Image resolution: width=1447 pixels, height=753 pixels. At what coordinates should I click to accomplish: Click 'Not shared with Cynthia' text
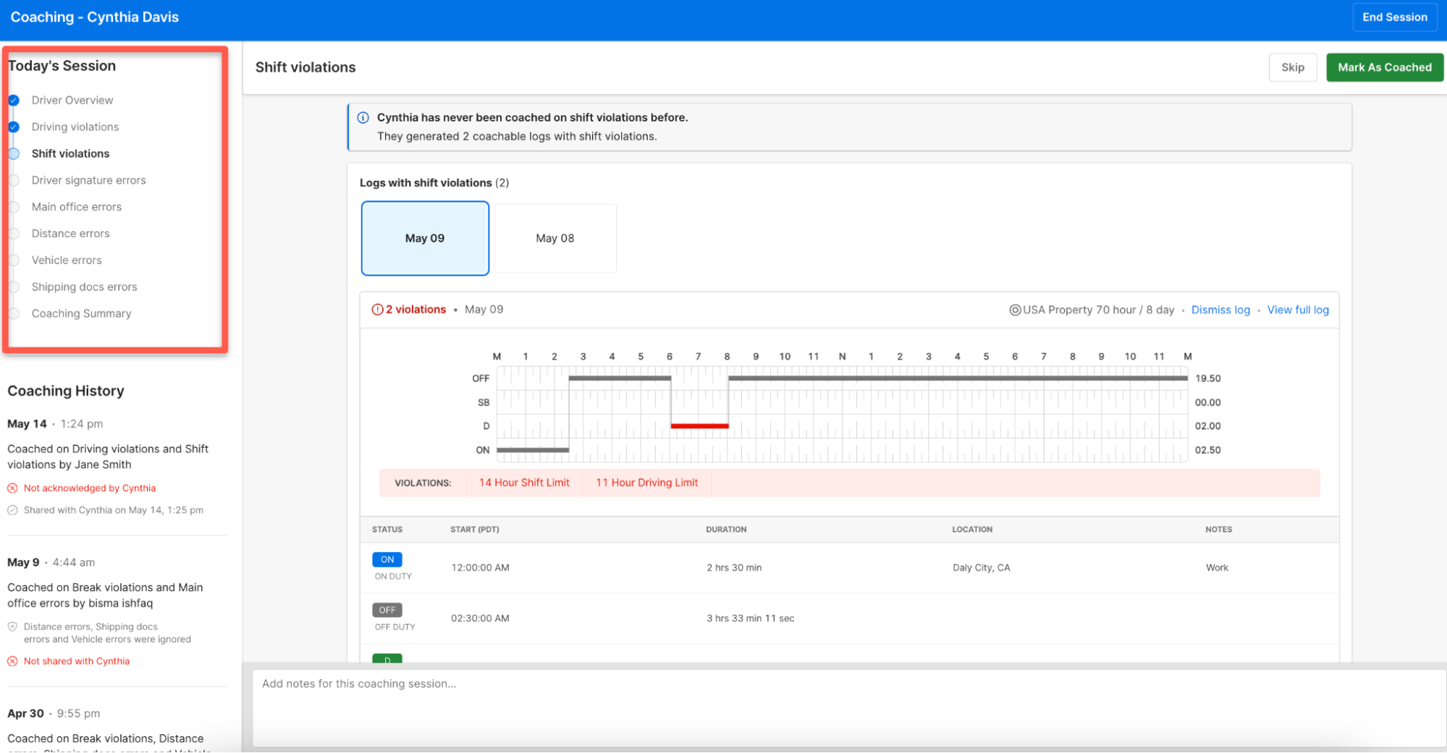click(x=77, y=661)
